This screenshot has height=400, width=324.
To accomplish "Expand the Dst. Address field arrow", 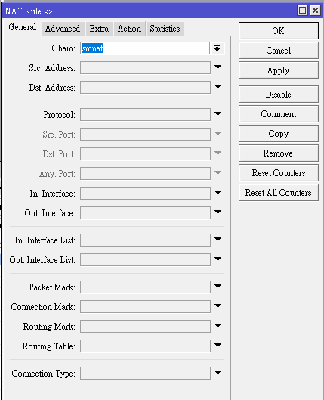I will coord(218,87).
